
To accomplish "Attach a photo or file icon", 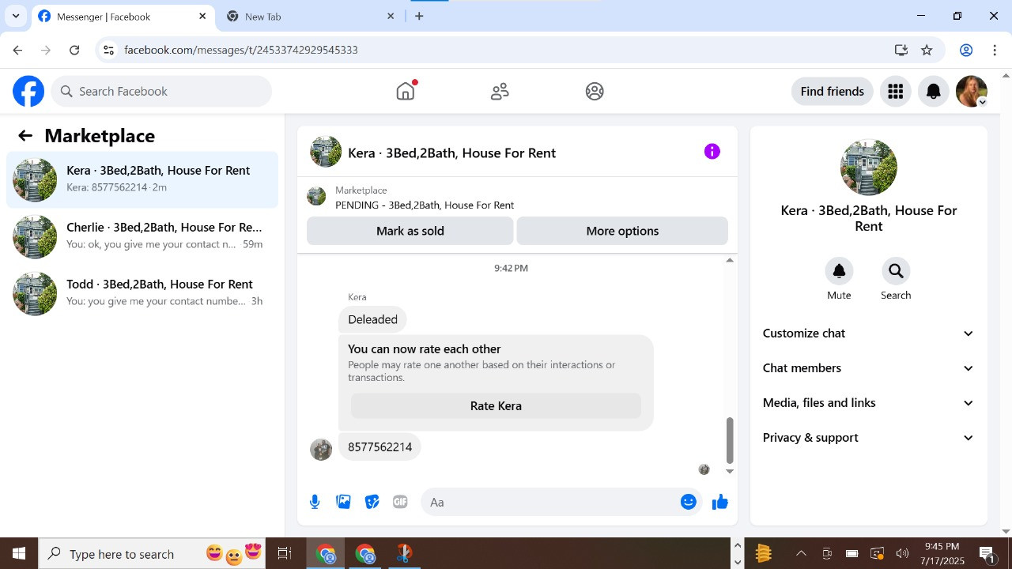I will [343, 502].
